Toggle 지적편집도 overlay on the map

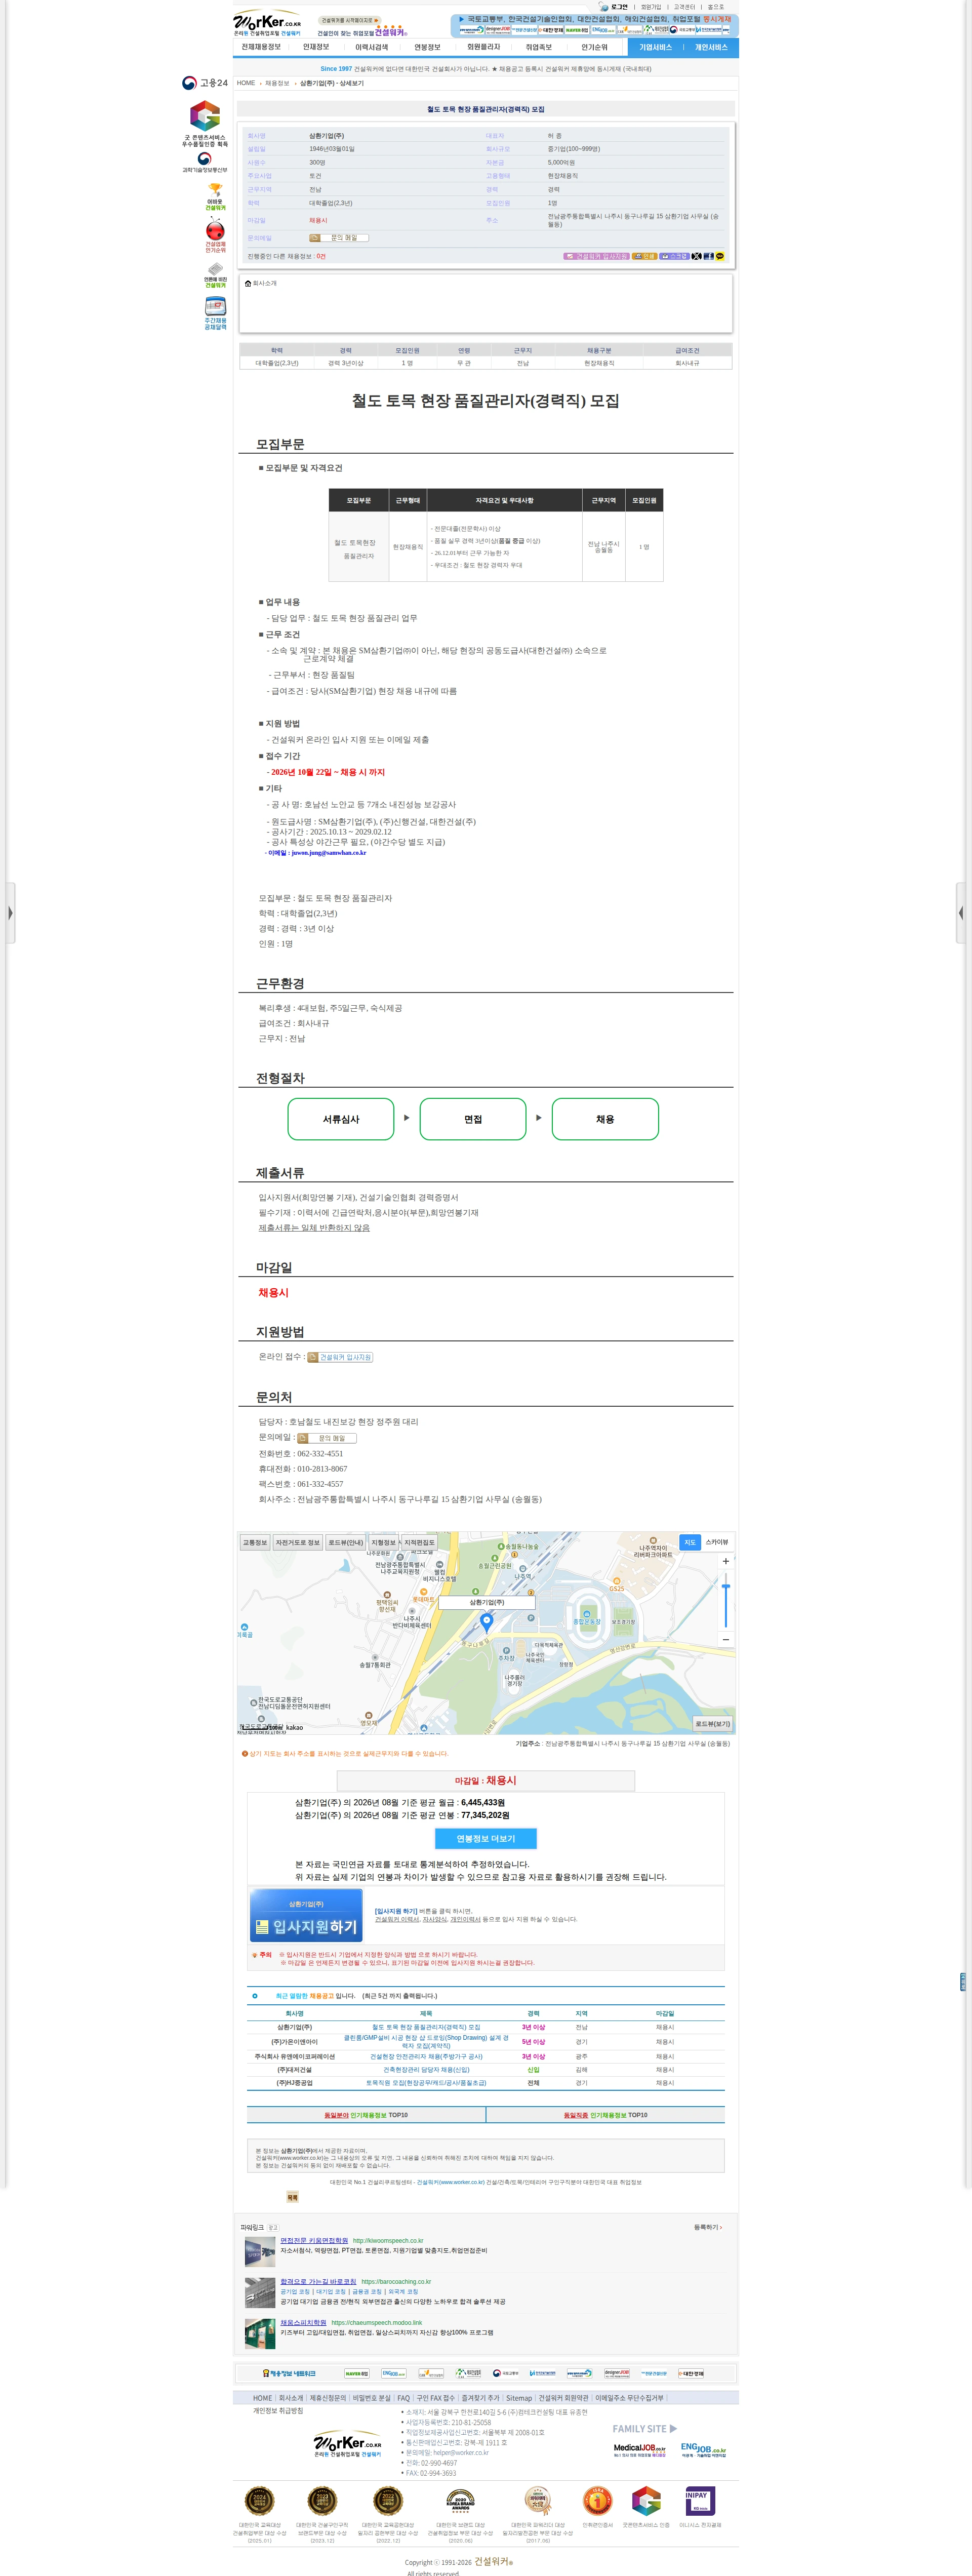(419, 1542)
